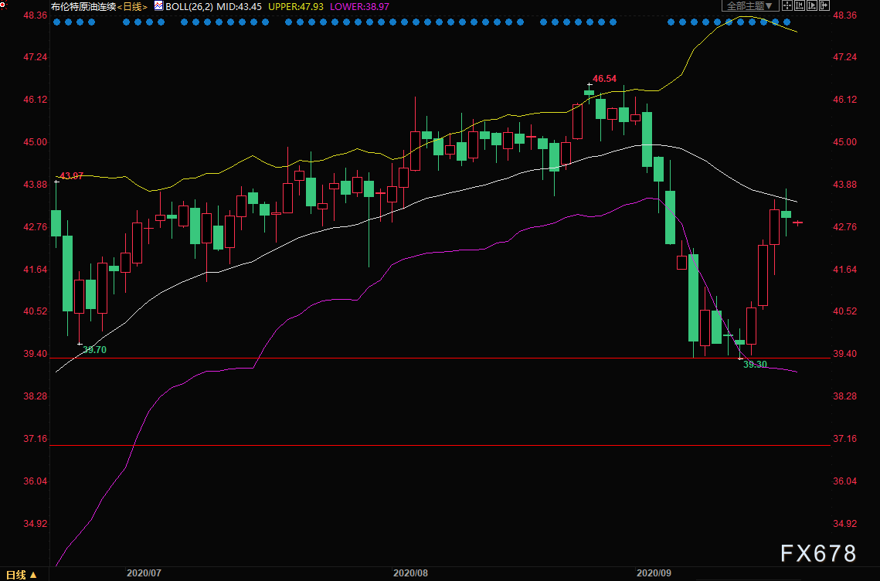Click the chart playback icon

[x=811, y=5]
